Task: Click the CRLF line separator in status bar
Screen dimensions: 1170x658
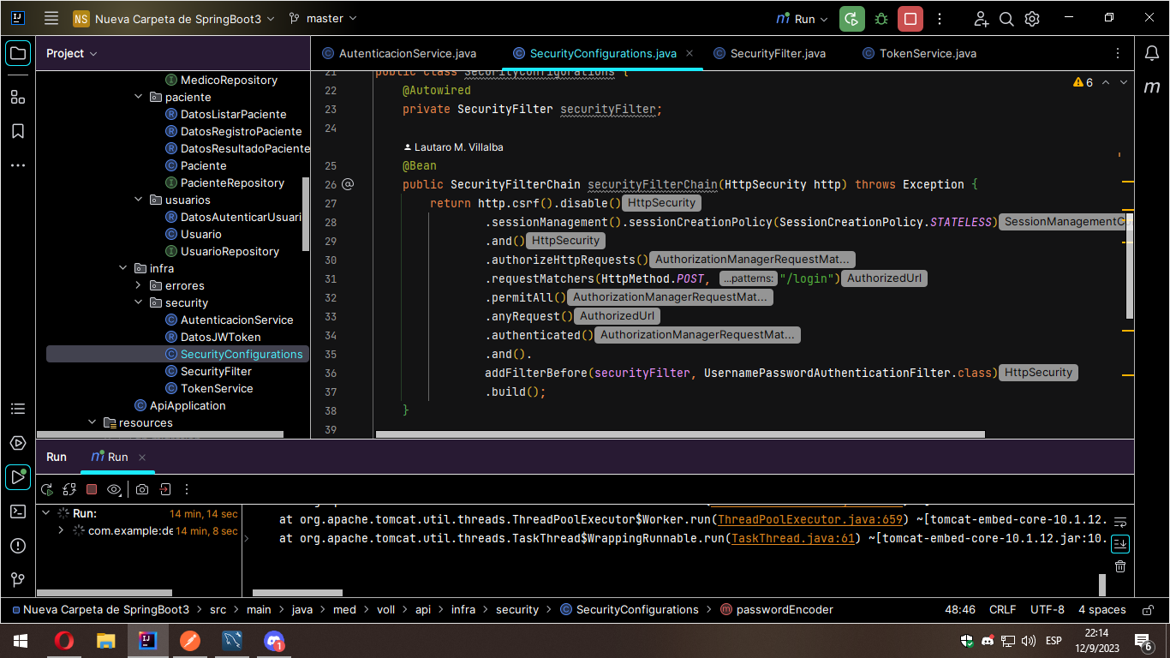Action: pyautogui.click(x=1002, y=610)
